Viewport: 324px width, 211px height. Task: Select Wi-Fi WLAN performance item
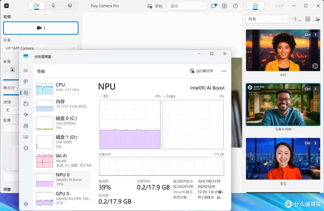[63, 160]
